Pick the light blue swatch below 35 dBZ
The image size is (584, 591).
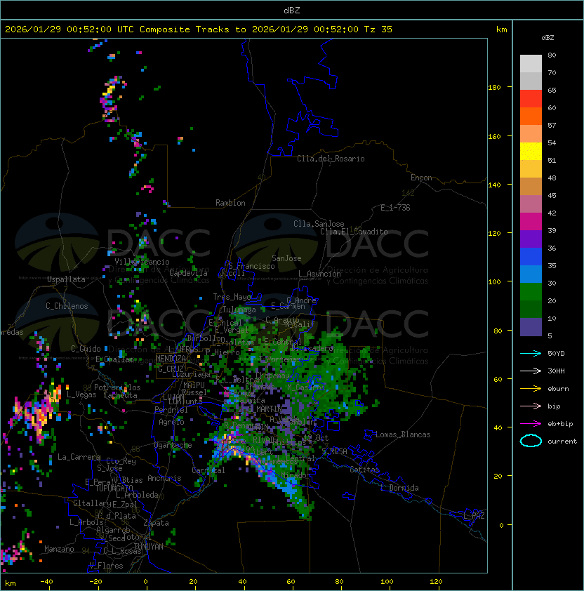[531, 274]
